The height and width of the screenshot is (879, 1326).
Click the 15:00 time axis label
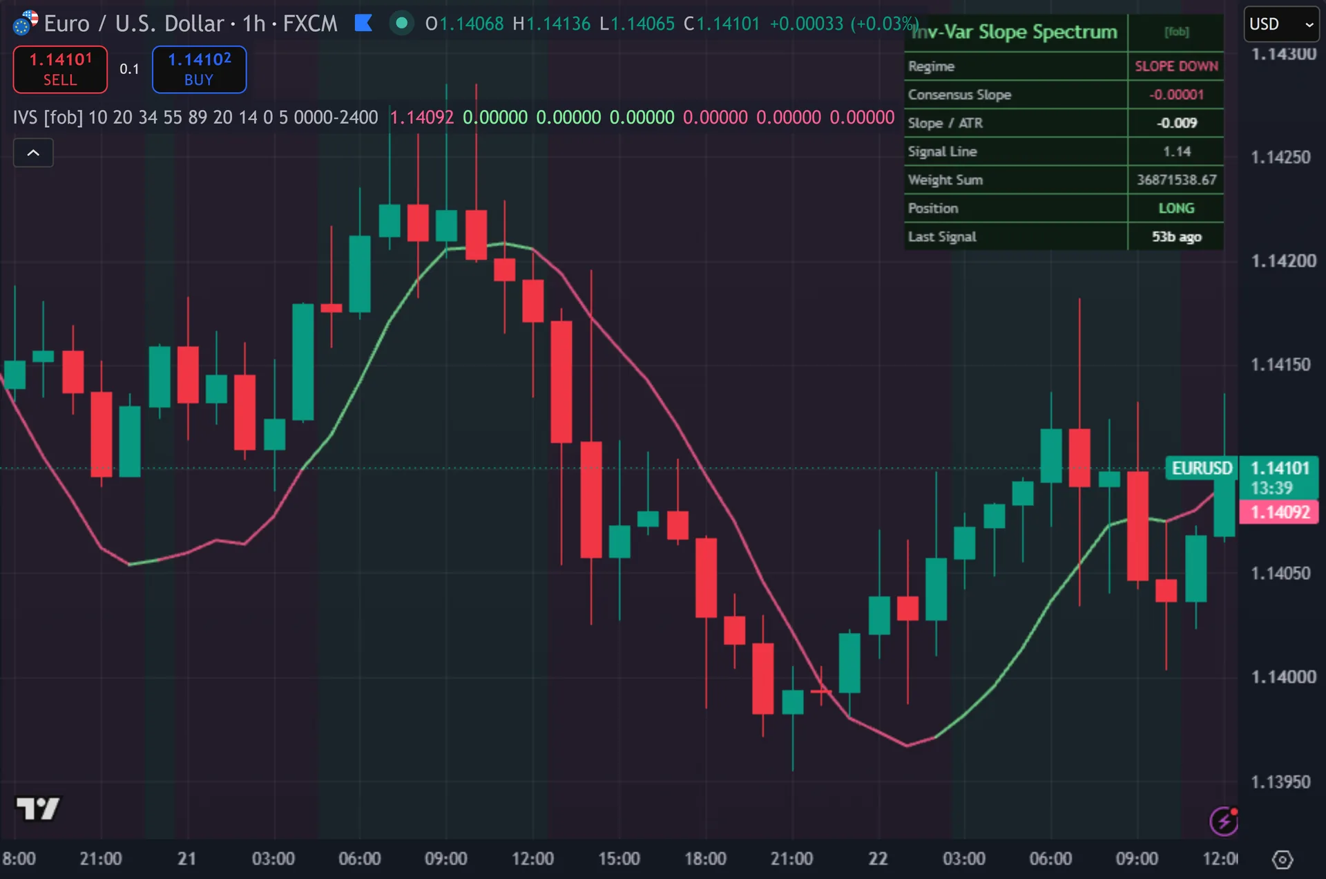coord(619,859)
